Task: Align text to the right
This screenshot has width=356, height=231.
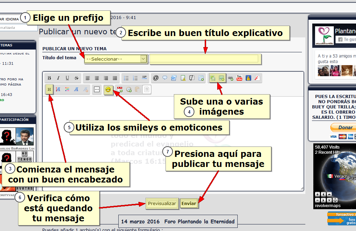Action: click(106, 78)
